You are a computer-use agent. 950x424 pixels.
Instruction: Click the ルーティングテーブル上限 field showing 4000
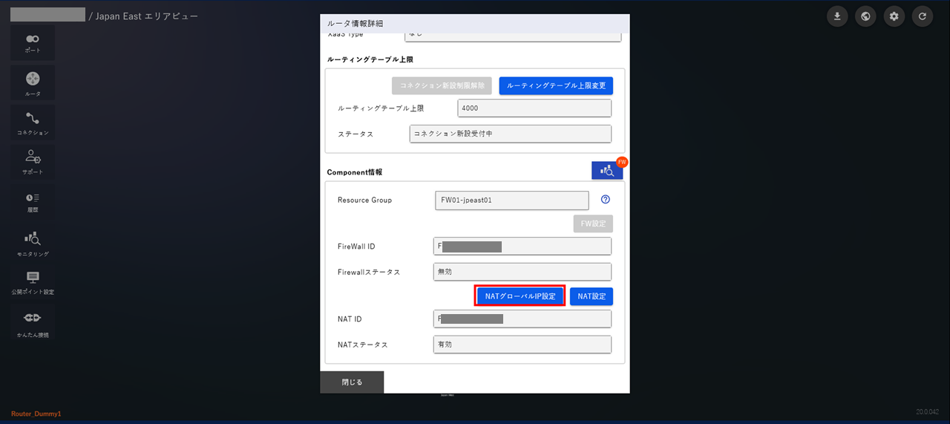[x=534, y=108]
